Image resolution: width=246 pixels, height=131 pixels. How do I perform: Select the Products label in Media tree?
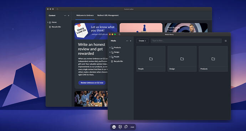coord(117,48)
